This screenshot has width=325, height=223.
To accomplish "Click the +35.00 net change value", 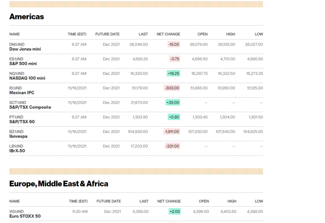I will 173,102.
